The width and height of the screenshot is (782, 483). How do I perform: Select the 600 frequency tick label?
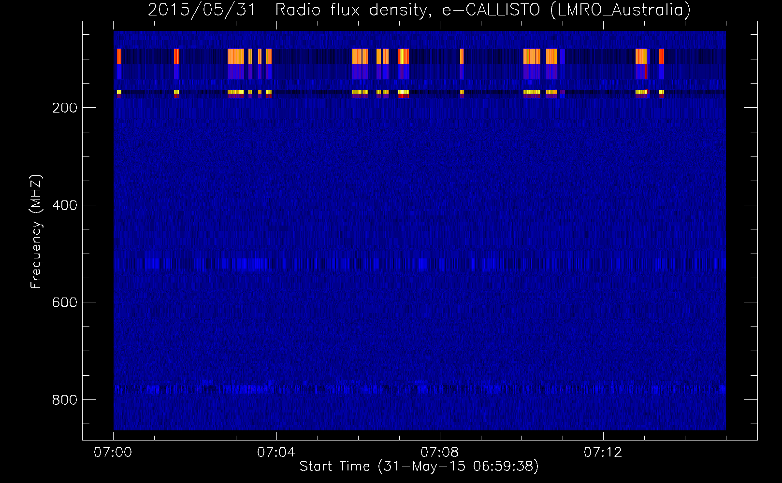[65, 302]
